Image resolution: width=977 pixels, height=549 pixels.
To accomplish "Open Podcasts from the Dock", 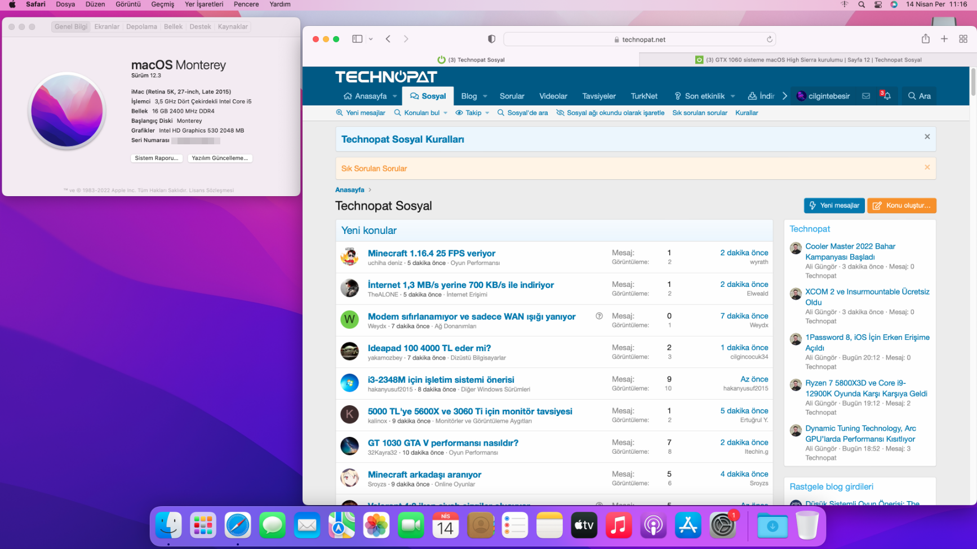I will [653, 525].
